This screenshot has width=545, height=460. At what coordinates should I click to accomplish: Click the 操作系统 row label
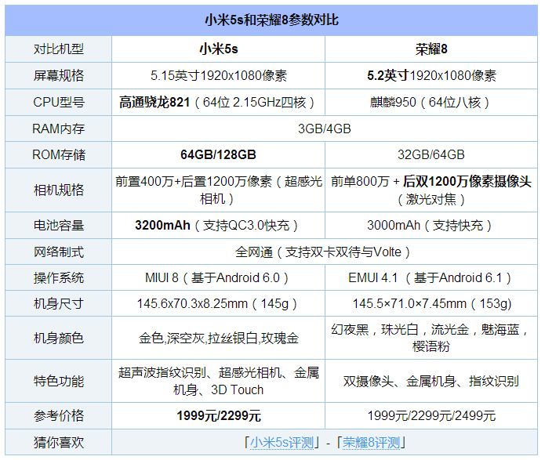[59, 277]
